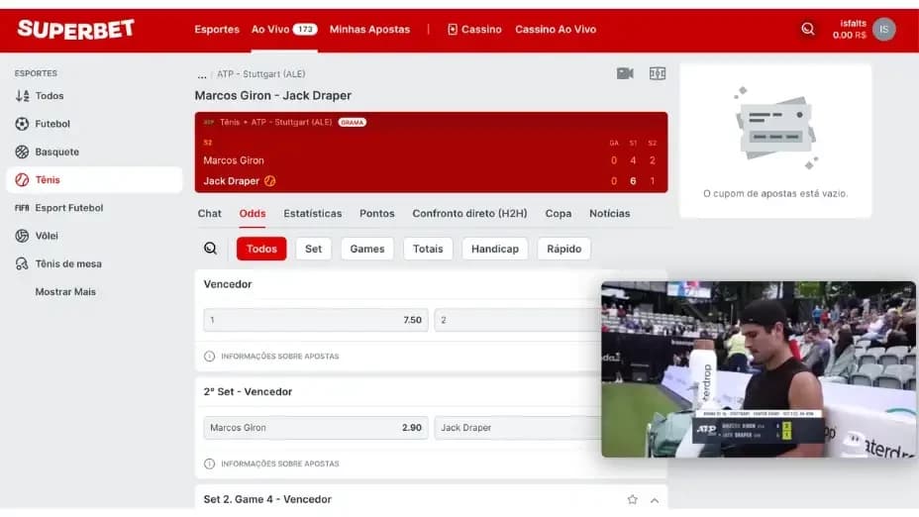Favorite the Set 2 Game 4 market star
919x517 pixels.
(x=633, y=500)
